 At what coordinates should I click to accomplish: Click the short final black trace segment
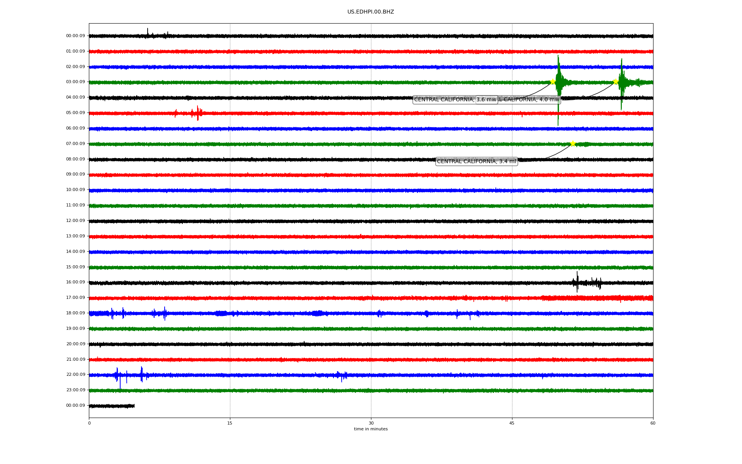[112, 406]
